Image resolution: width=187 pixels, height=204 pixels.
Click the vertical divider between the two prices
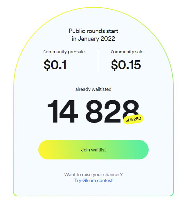pos(98,61)
